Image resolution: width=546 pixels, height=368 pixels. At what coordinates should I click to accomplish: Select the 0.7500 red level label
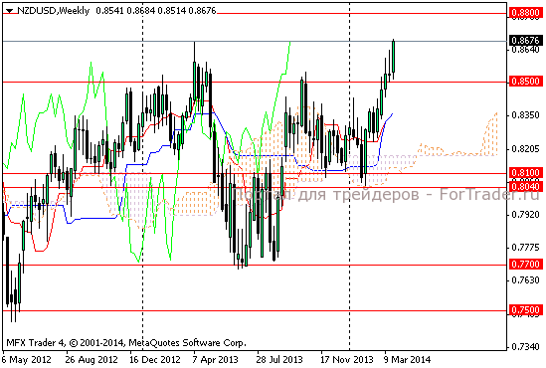pos(526,310)
